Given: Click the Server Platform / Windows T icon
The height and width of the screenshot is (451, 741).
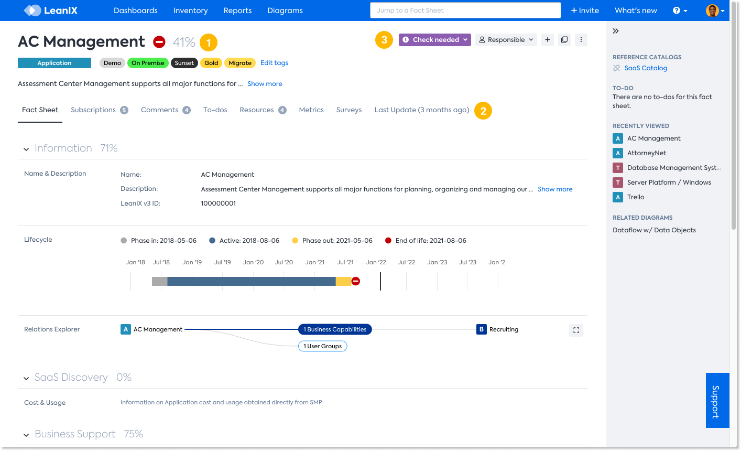Looking at the screenshot, I should [618, 182].
